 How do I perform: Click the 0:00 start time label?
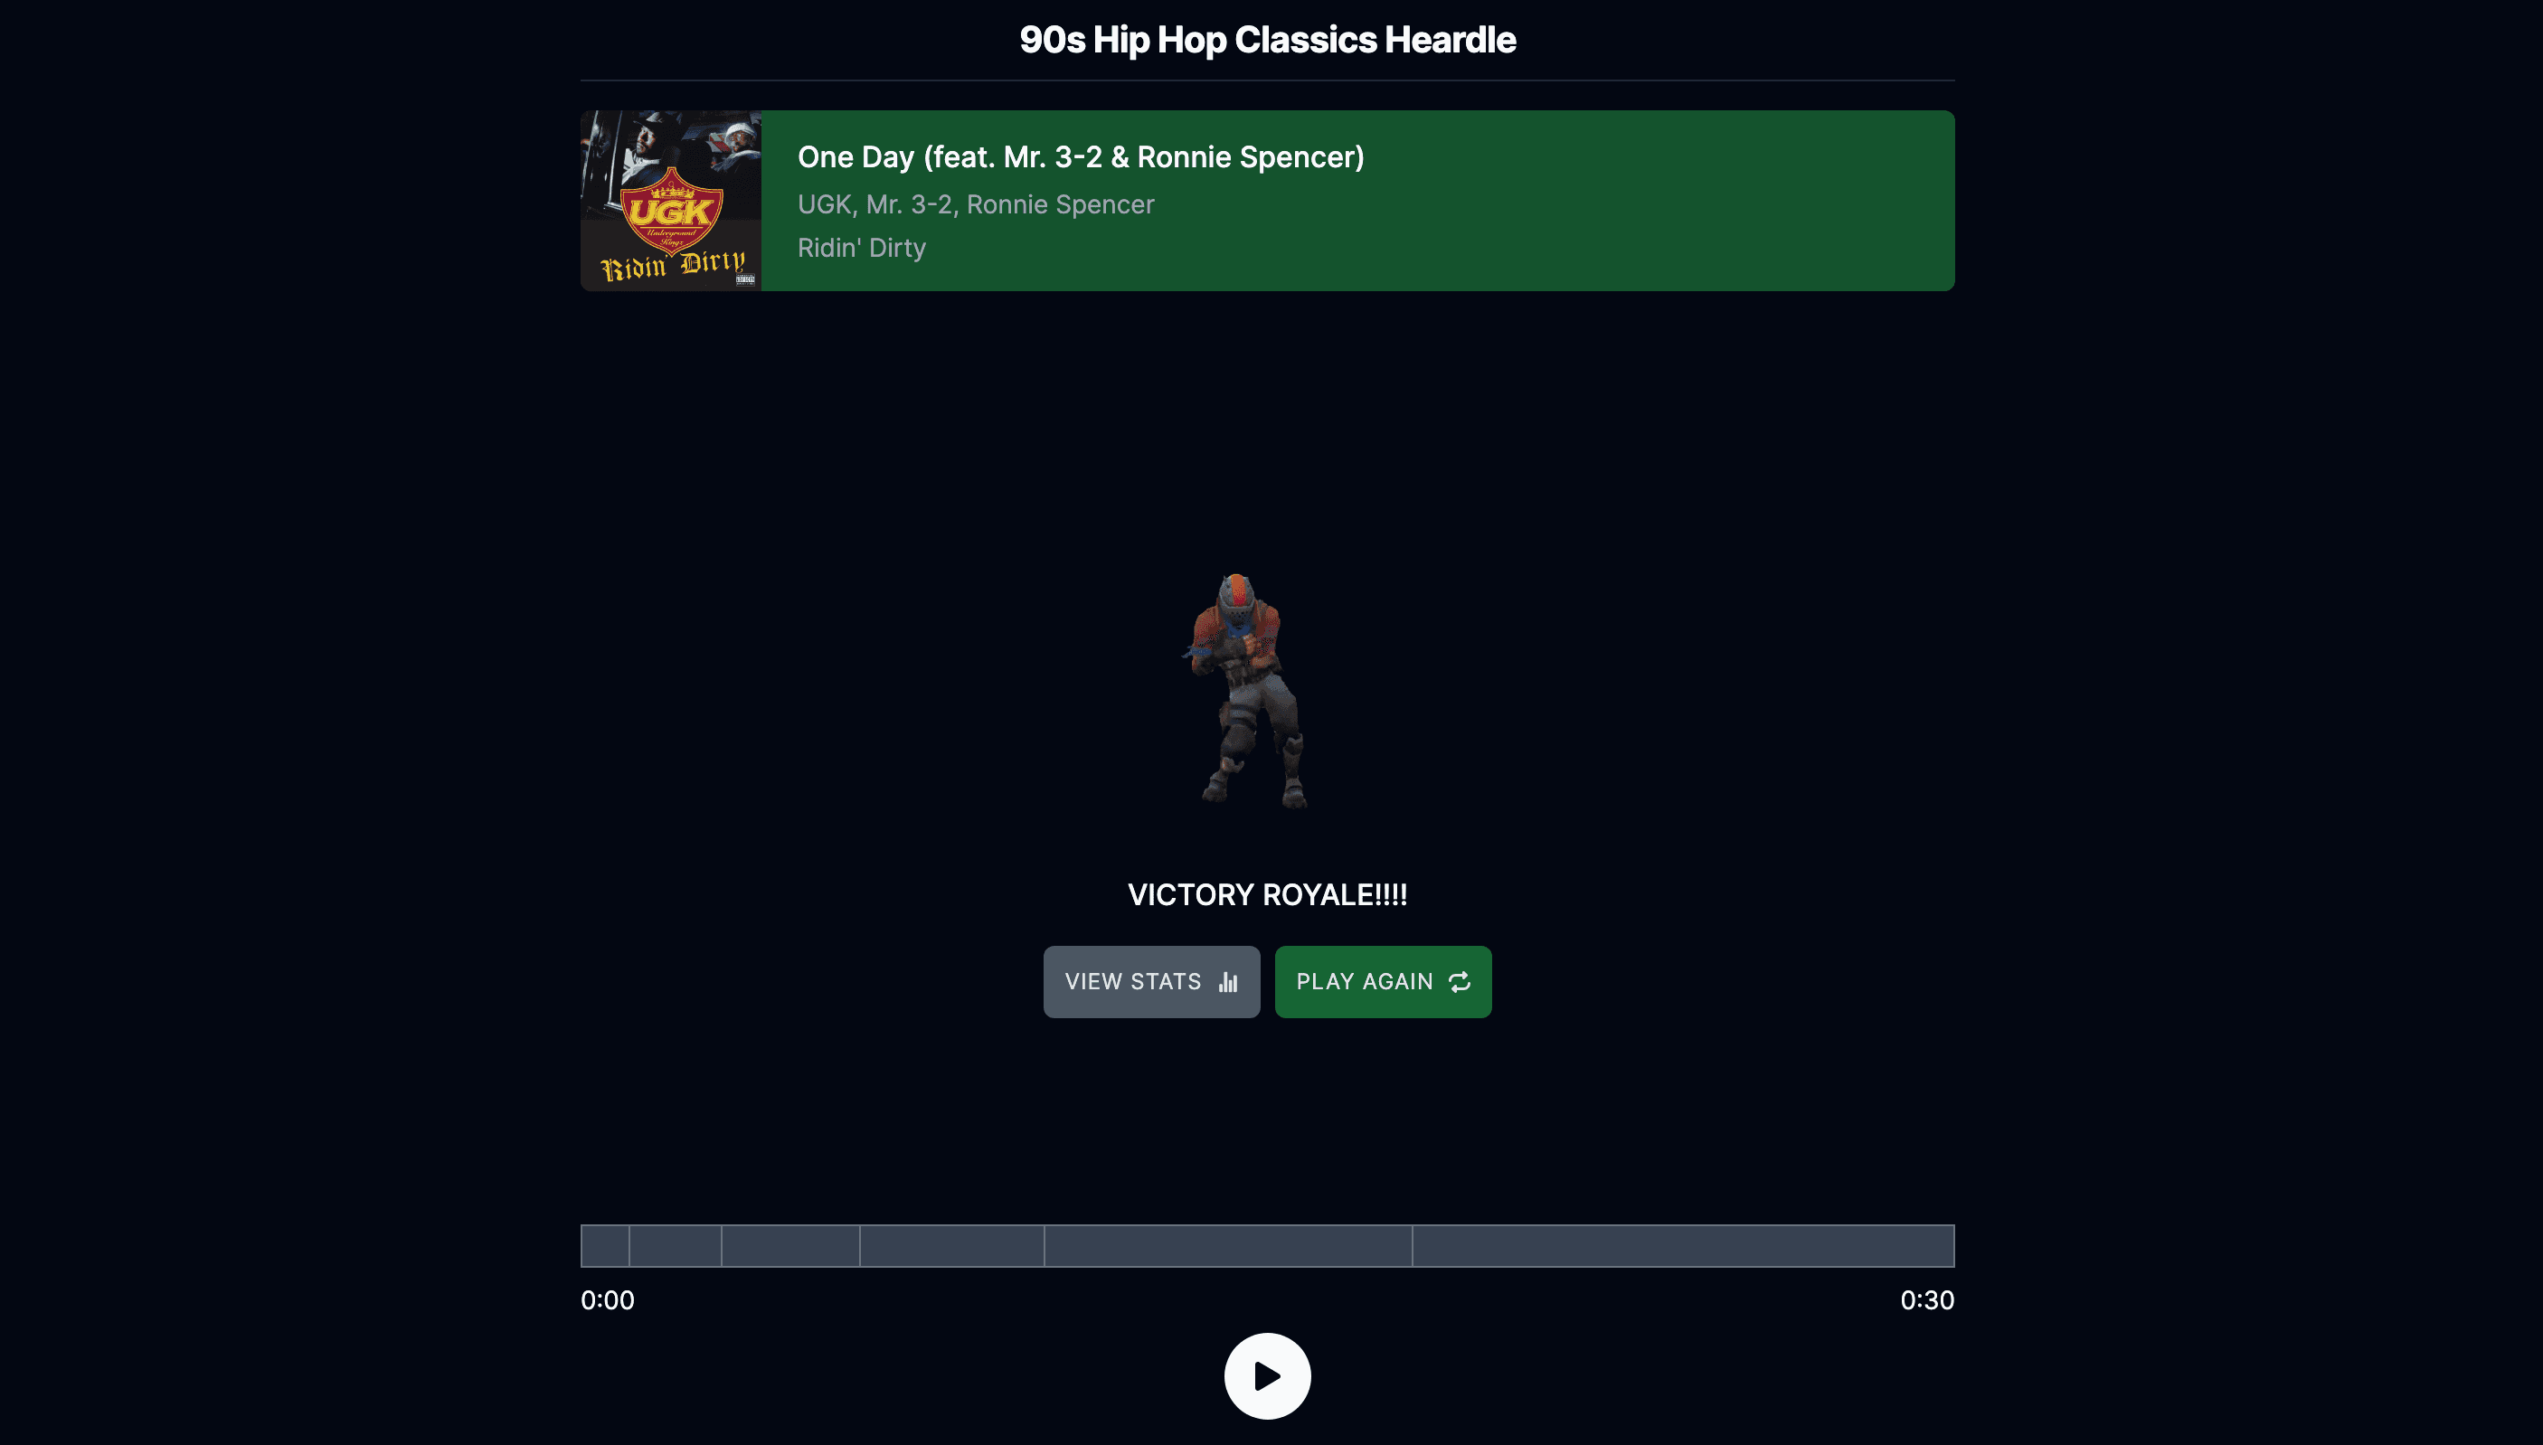[607, 1300]
